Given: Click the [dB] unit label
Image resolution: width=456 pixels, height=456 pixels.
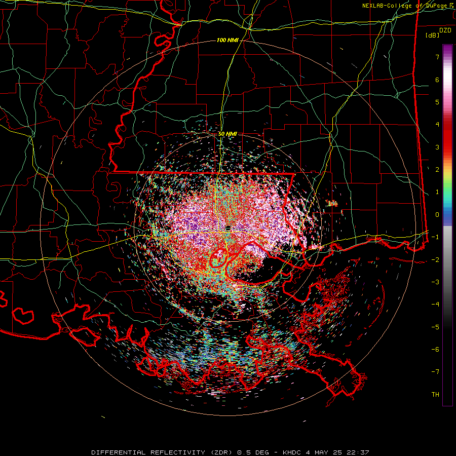Looking at the screenshot, I should pyautogui.click(x=432, y=35).
